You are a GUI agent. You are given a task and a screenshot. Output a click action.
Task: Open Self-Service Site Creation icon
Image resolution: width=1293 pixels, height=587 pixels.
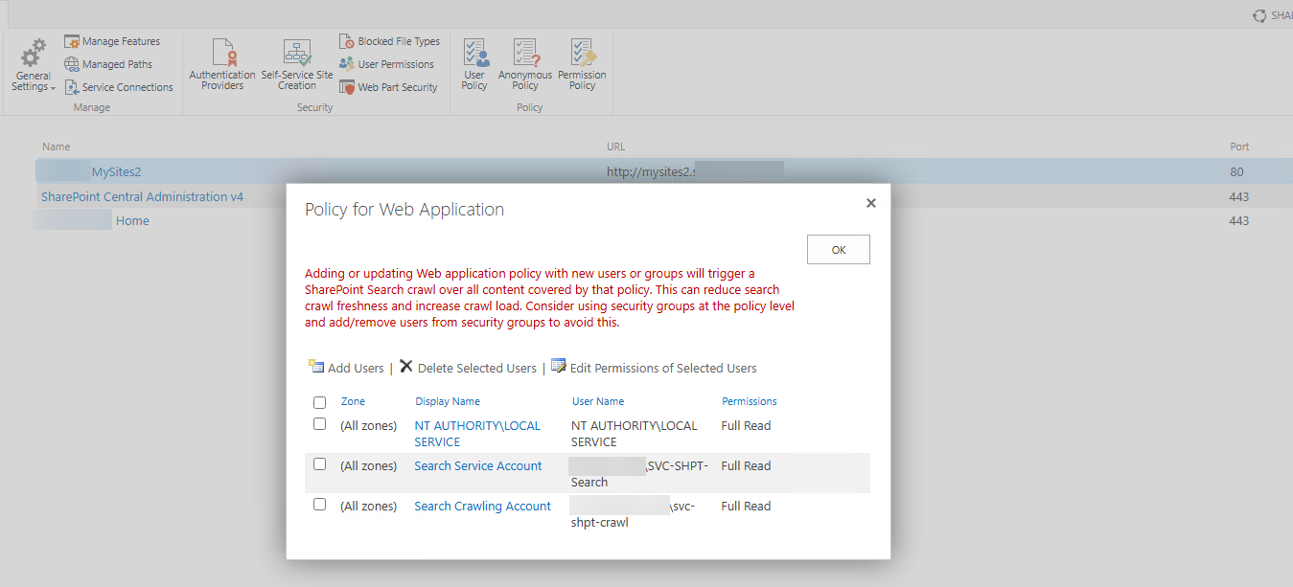(297, 52)
